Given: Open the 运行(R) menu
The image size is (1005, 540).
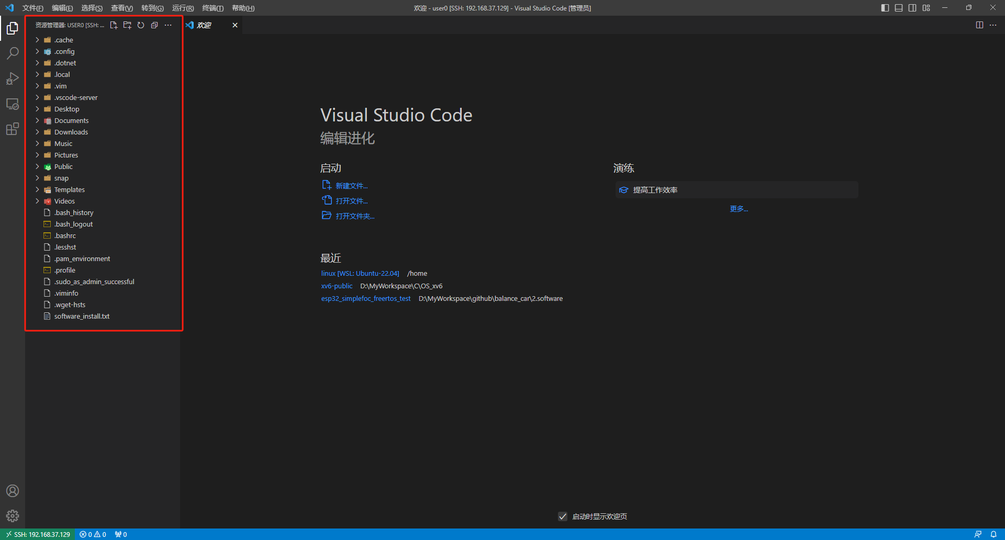Looking at the screenshot, I should [x=183, y=8].
